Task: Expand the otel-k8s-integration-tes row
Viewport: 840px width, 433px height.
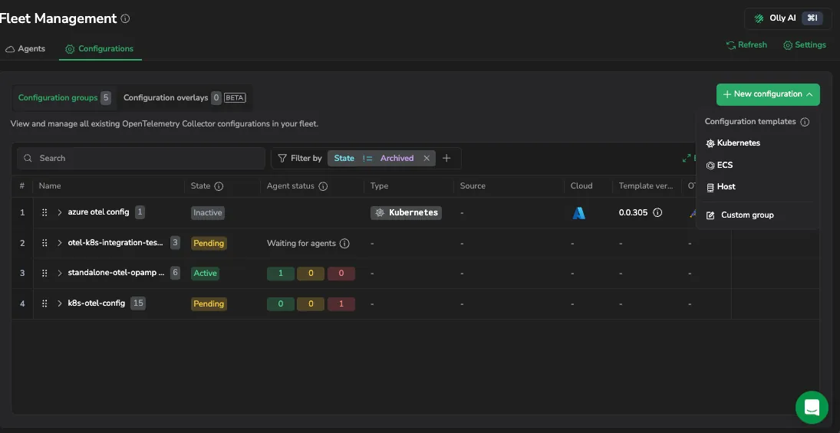Action: [60, 243]
